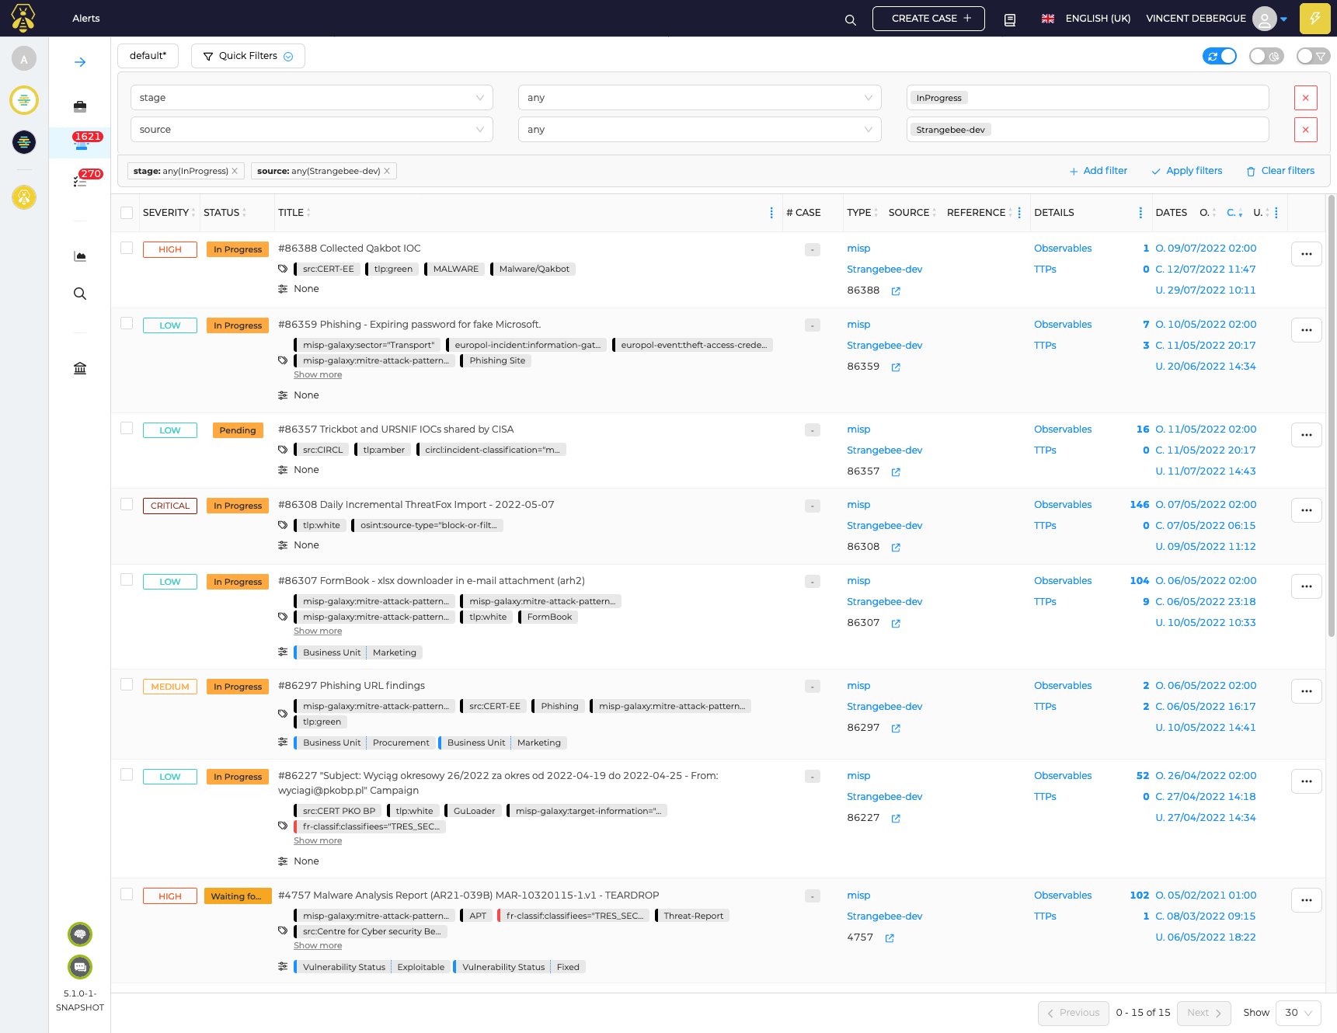Image resolution: width=1337 pixels, height=1033 pixels.
Task: Open the dashboards chart icon
Action: (x=80, y=256)
